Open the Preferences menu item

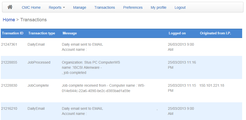(x=133, y=7)
